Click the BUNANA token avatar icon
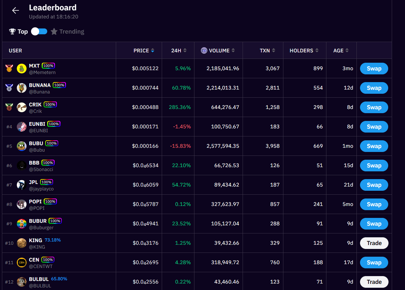Screen dimensions: 405x290 (x=22, y=88)
